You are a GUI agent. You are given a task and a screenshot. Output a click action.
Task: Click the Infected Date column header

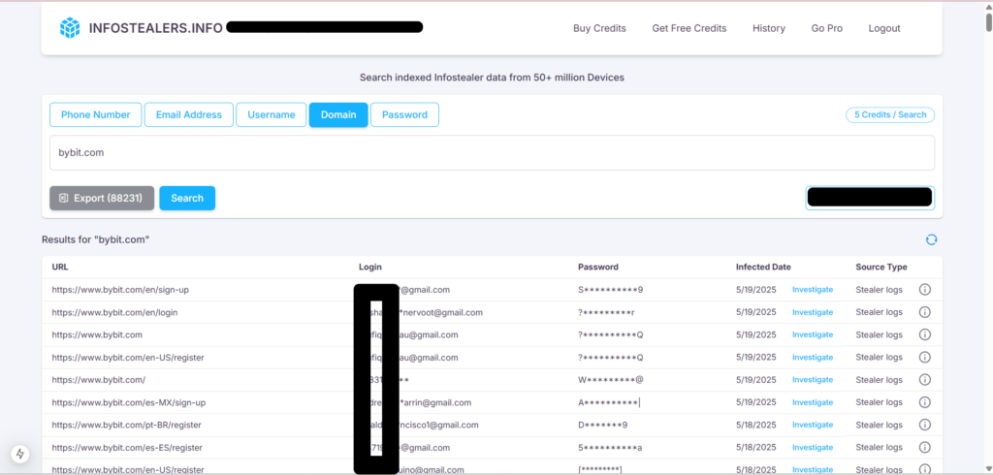(x=763, y=268)
